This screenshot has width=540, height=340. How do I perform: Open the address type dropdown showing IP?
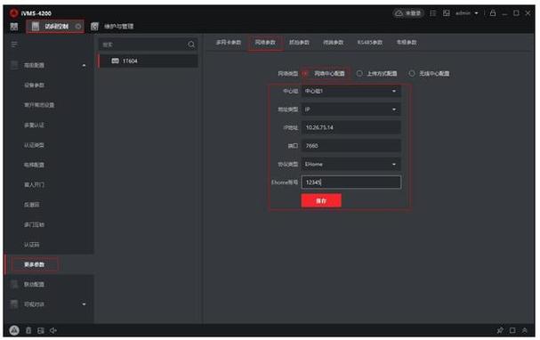[351, 109]
